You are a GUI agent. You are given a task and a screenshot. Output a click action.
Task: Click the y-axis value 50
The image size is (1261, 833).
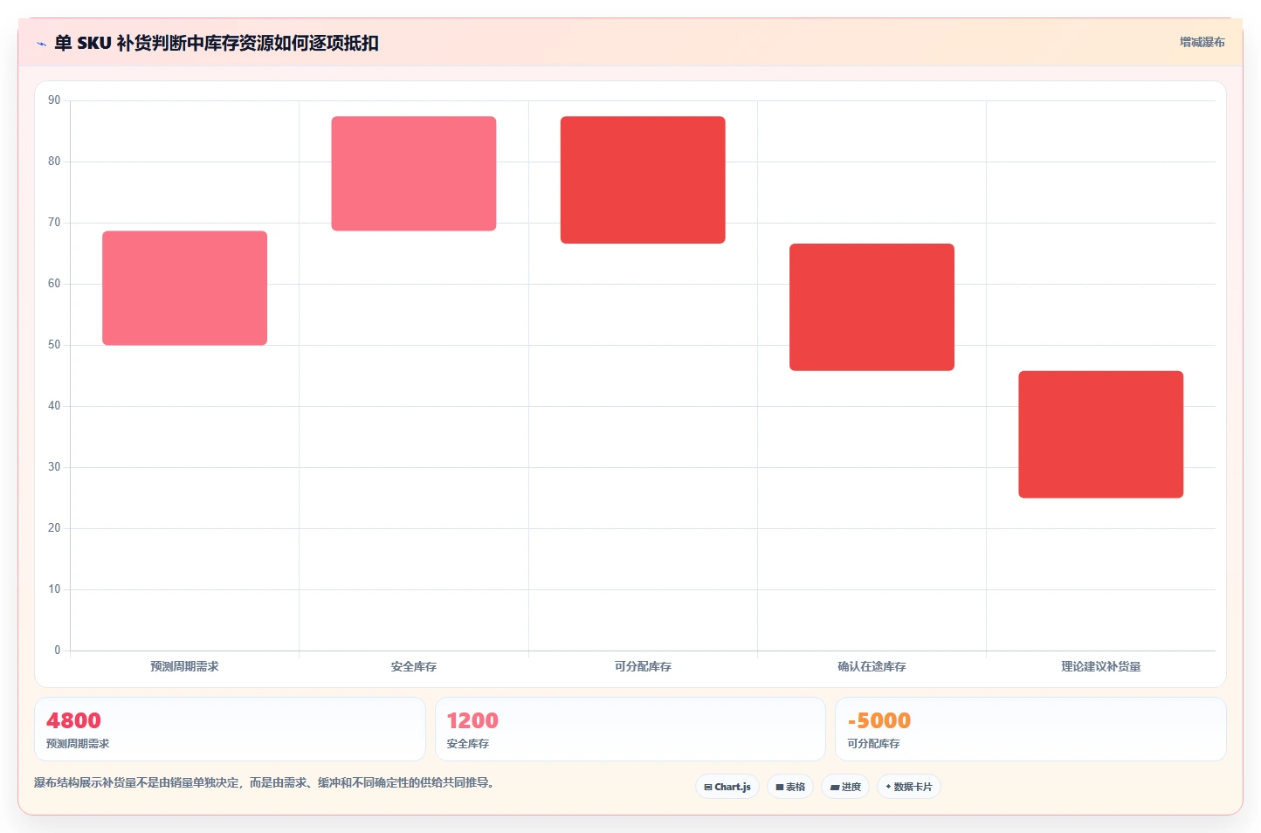(54, 345)
